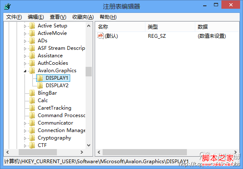Open the 编辑(E) menu

coord(36,17)
